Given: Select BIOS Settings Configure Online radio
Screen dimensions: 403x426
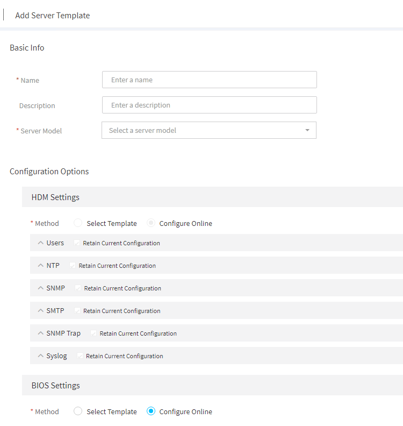Looking at the screenshot, I should click(x=151, y=411).
